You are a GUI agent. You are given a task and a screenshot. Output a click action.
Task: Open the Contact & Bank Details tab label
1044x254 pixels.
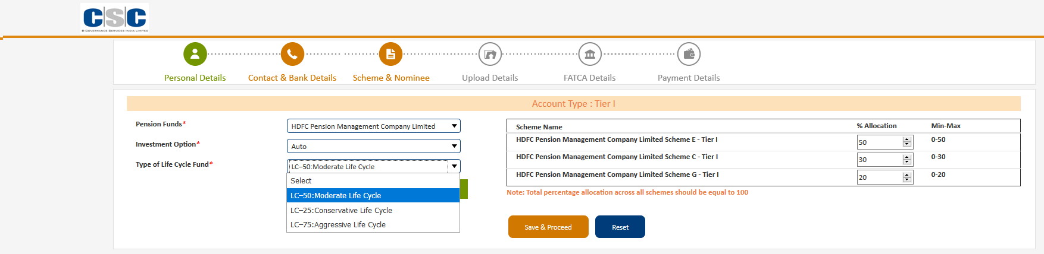coord(292,78)
